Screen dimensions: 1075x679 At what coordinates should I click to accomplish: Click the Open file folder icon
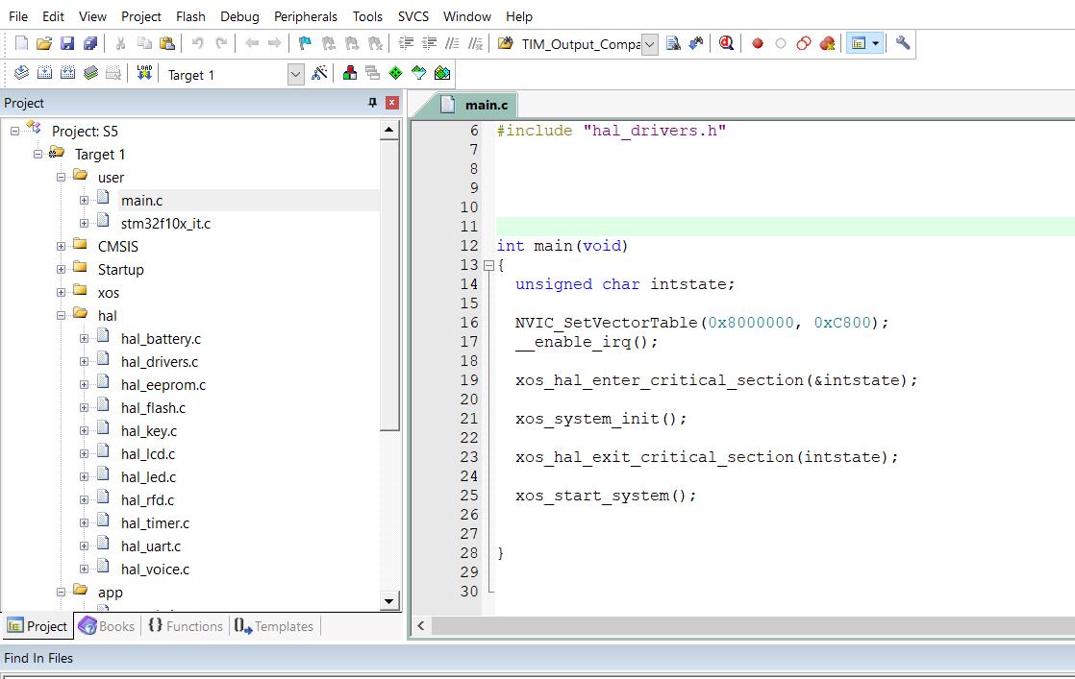(x=44, y=44)
